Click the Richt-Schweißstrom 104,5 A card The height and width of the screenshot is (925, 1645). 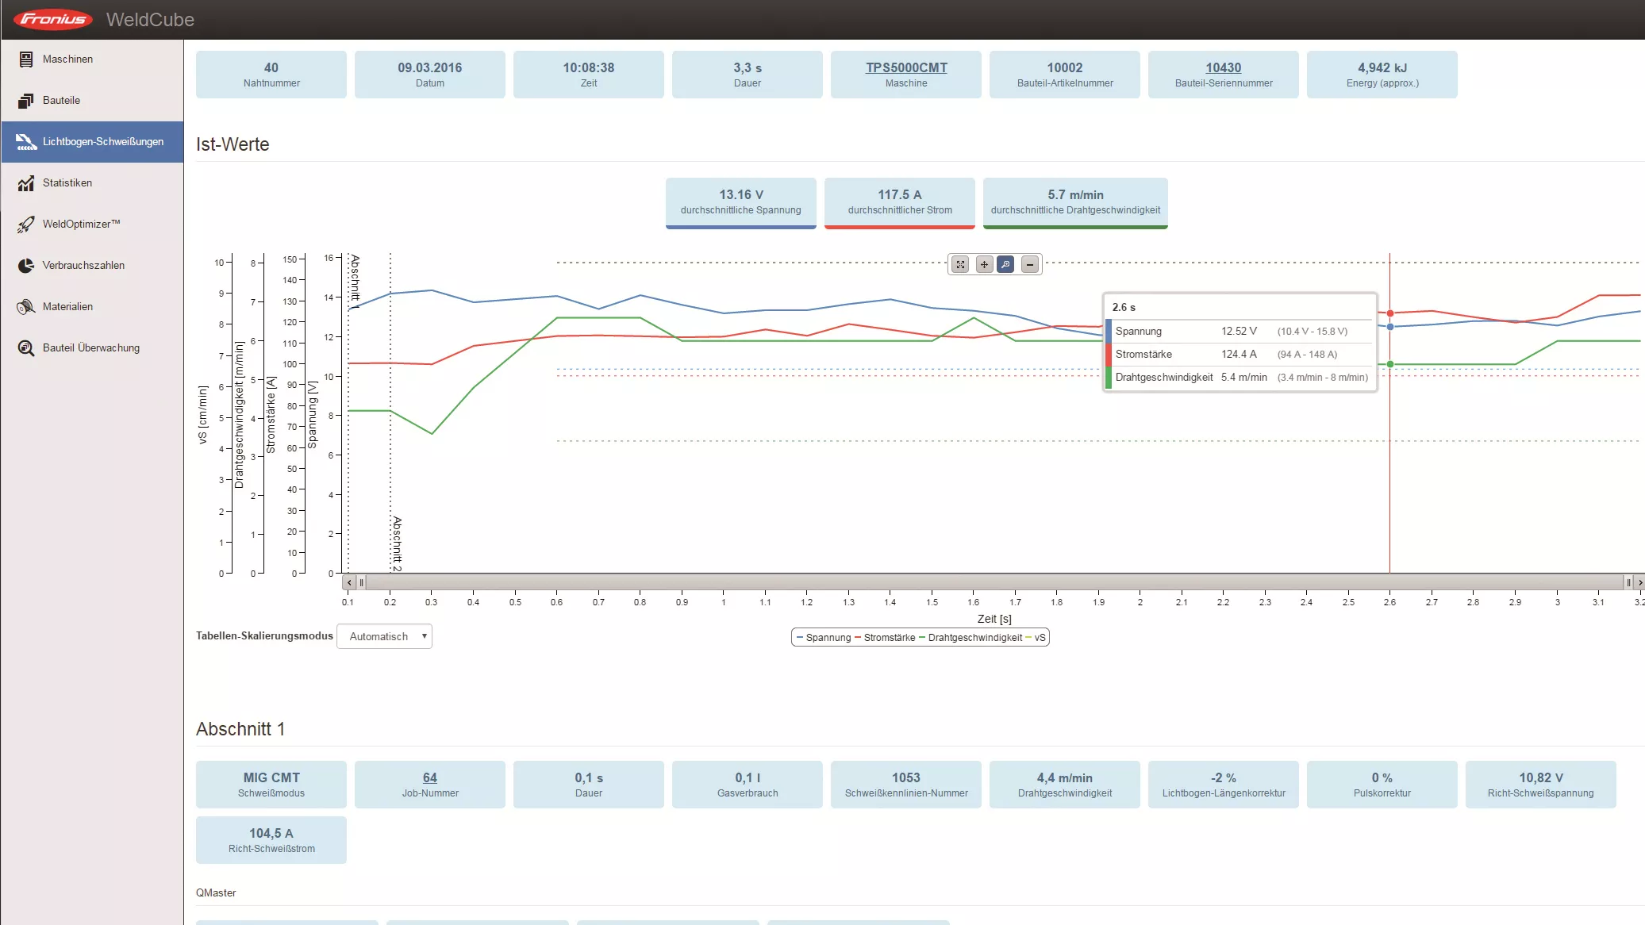point(271,840)
